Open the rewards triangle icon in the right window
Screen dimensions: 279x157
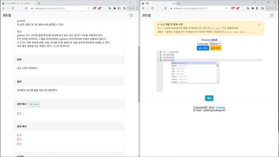point(238,8)
